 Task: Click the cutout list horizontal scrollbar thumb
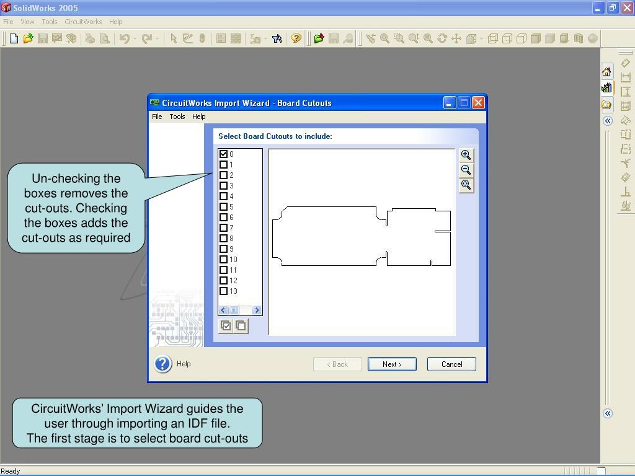click(x=234, y=311)
